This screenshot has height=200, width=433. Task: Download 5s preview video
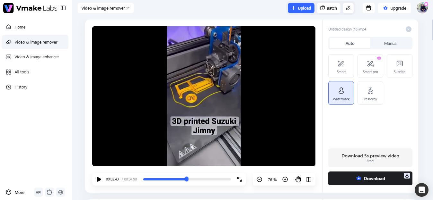coord(370,157)
